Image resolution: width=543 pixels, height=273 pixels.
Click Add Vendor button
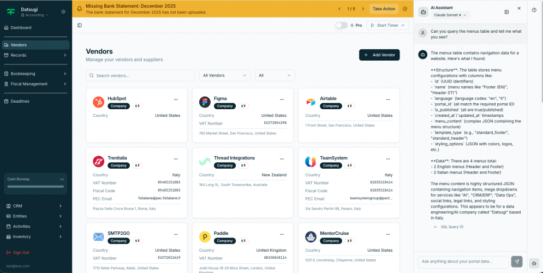[x=379, y=55]
